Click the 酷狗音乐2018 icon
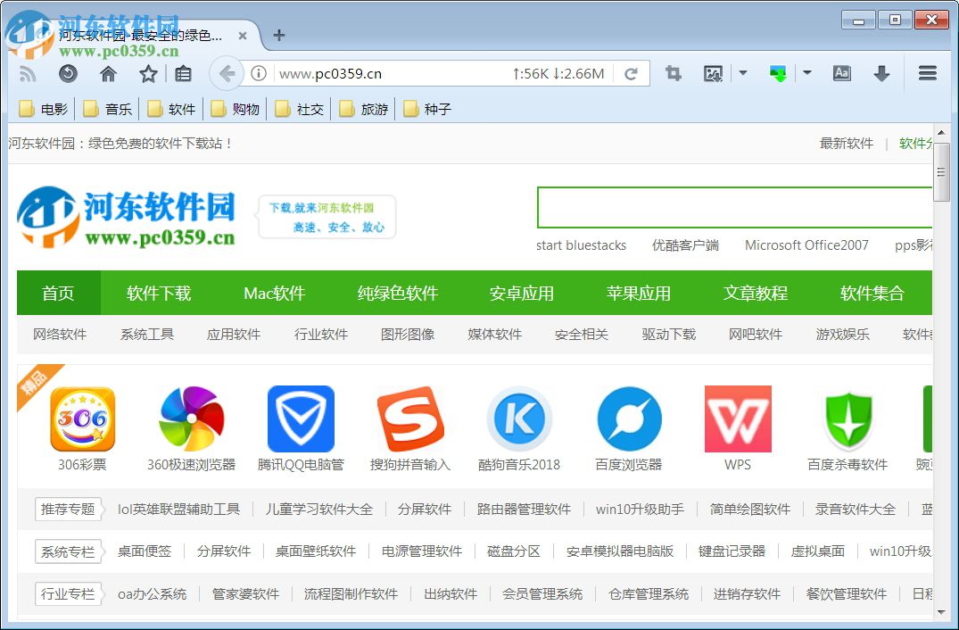Image resolution: width=959 pixels, height=630 pixels. tap(519, 418)
